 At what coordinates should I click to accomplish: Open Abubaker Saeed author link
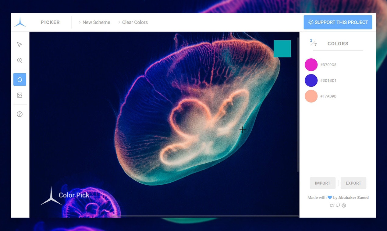[353, 198]
